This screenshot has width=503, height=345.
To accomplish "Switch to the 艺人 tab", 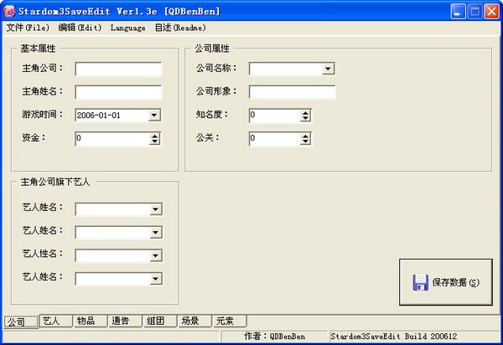I will pyautogui.click(x=55, y=321).
